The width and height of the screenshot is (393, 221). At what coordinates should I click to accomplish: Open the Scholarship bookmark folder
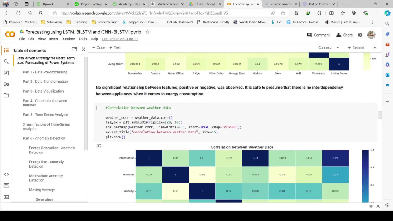51,22
